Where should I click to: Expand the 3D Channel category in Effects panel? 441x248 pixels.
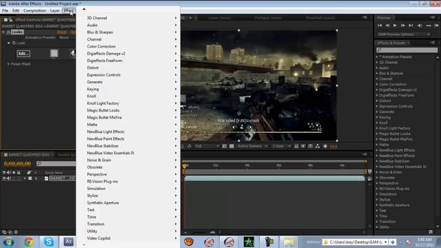pyautogui.click(x=377, y=63)
